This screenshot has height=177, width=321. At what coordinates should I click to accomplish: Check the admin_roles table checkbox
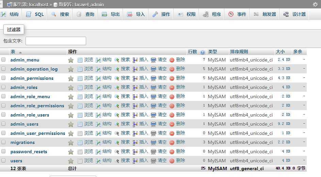(3, 87)
